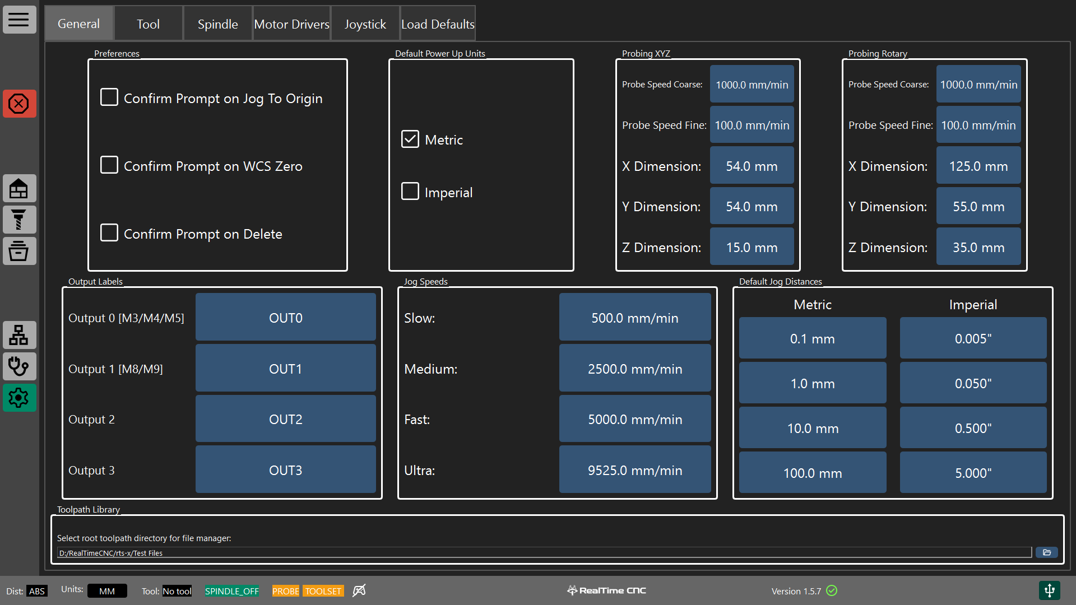Uncheck the Metric units option
Screen dimensions: 1076x605
point(410,139)
